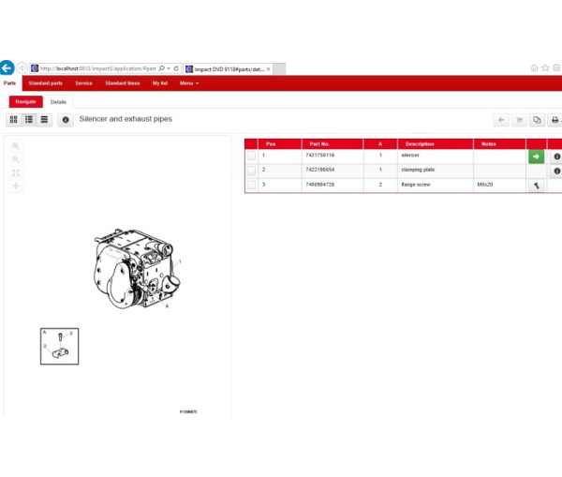Check the box for flange screw row
Screen dimensions: 562x477
coord(251,186)
